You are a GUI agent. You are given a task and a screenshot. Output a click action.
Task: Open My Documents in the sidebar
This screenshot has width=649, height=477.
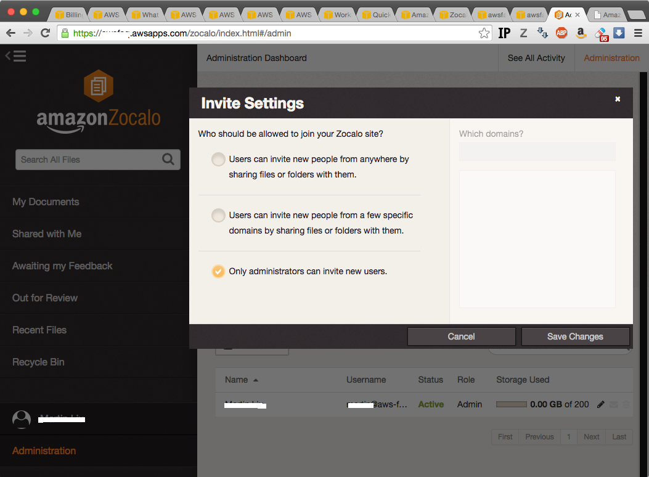coord(46,202)
